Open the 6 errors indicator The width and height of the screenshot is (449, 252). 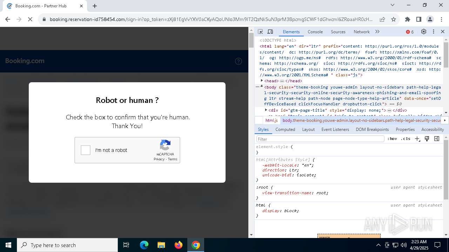tap(410, 32)
